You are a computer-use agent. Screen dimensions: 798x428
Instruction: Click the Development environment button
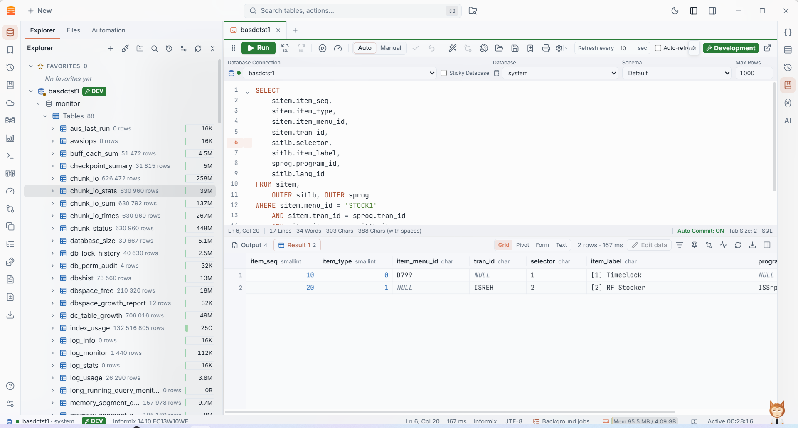[731, 48]
